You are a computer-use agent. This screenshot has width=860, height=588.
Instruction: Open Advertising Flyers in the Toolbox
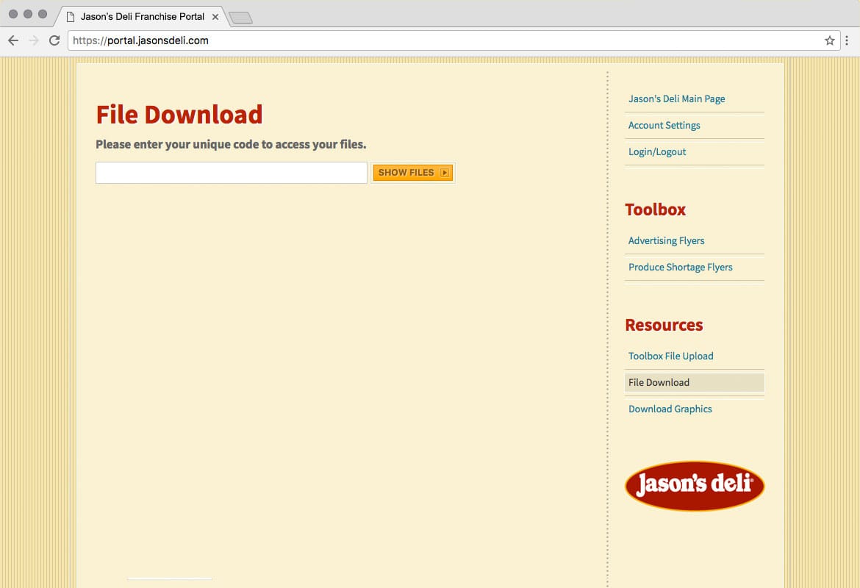pos(666,240)
